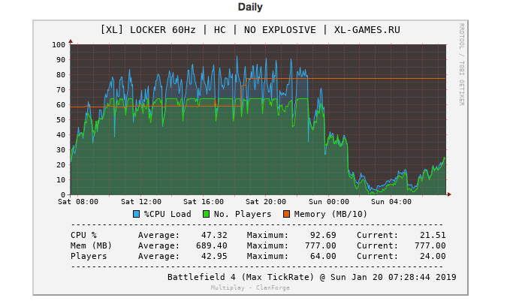Click the Sun 04:00 time axis label
507x307 pixels.
391,202
